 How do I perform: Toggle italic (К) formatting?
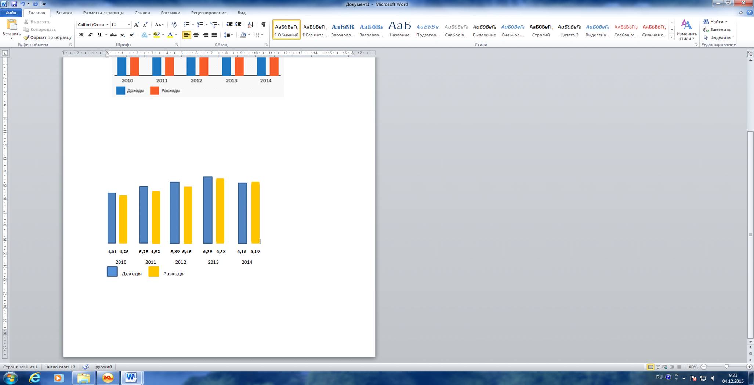(90, 35)
